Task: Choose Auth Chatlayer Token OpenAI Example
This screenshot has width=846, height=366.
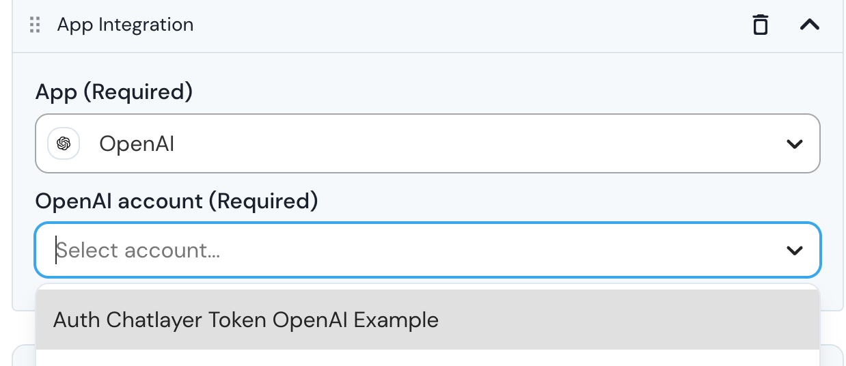Action: (246, 320)
